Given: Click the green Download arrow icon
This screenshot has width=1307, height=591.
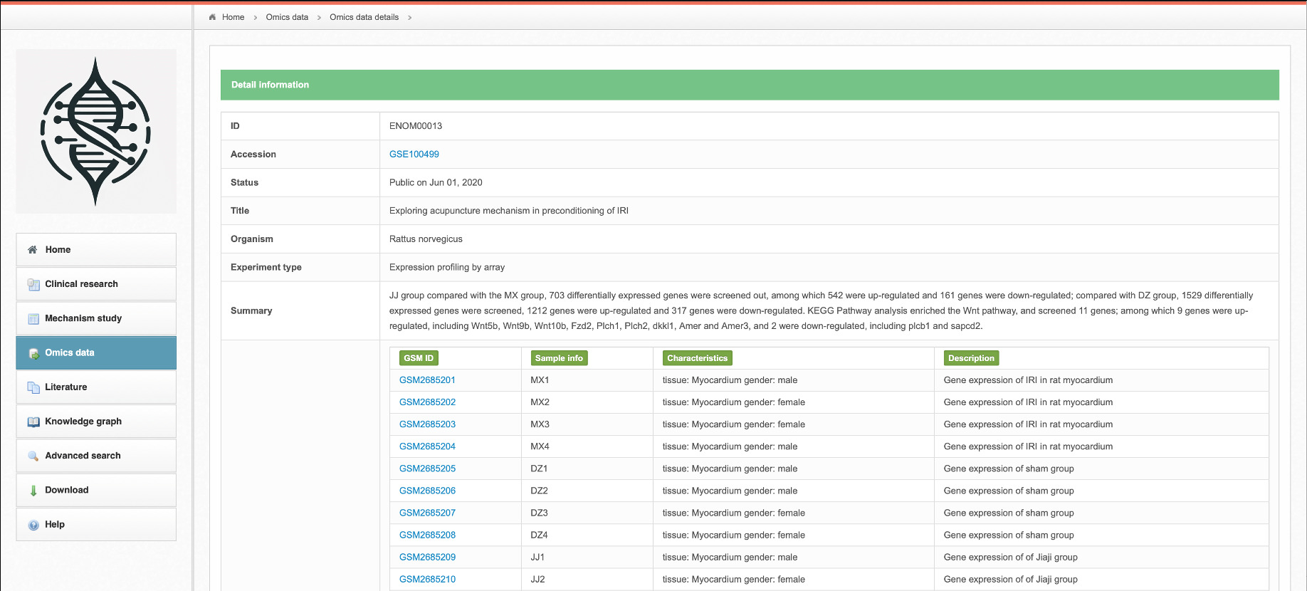Looking at the screenshot, I should tap(33, 491).
